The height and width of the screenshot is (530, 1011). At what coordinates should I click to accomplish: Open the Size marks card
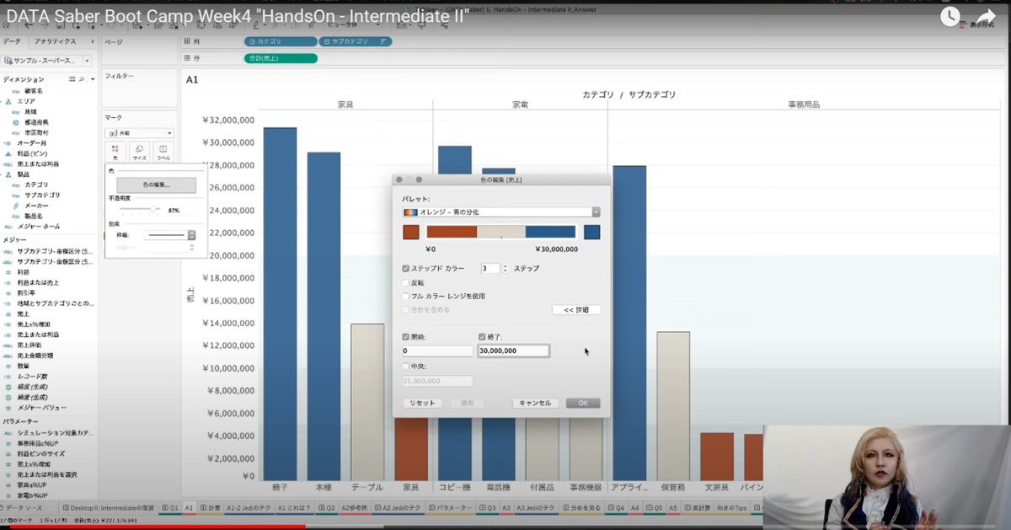click(x=139, y=152)
